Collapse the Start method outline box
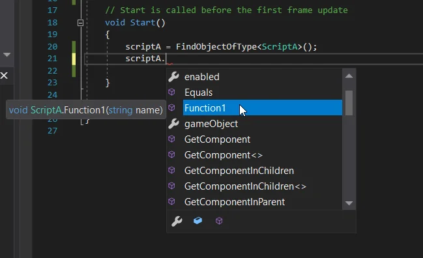Viewport: 423px width, 258px height. point(80,23)
